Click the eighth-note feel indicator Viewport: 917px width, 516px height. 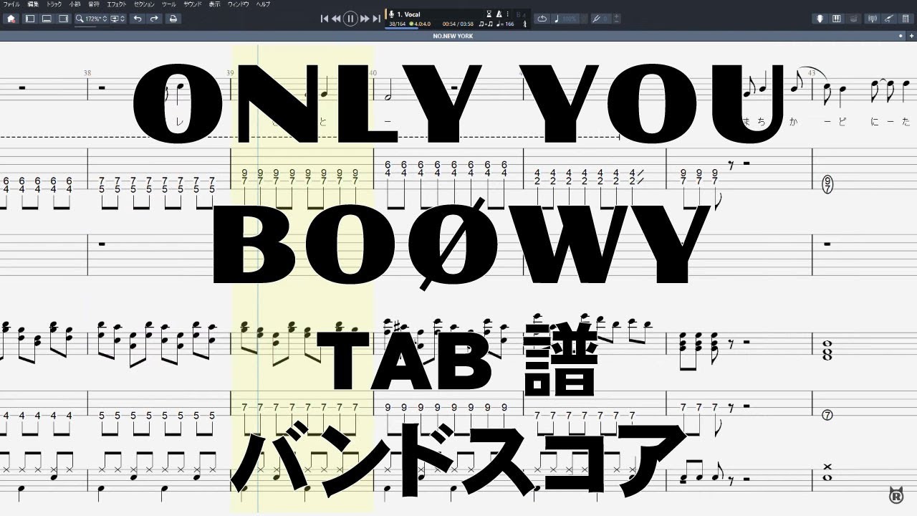(485, 24)
